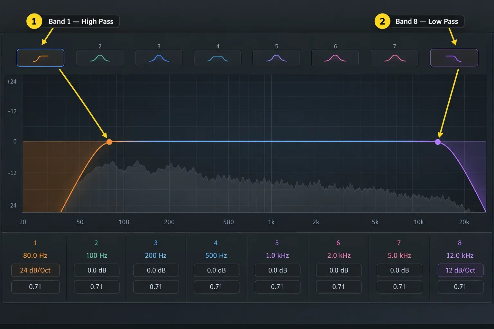
Task: Click the -12 gain scale label
Action: point(12,173)
